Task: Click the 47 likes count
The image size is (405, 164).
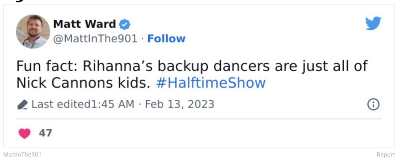Action: (45, 133)
